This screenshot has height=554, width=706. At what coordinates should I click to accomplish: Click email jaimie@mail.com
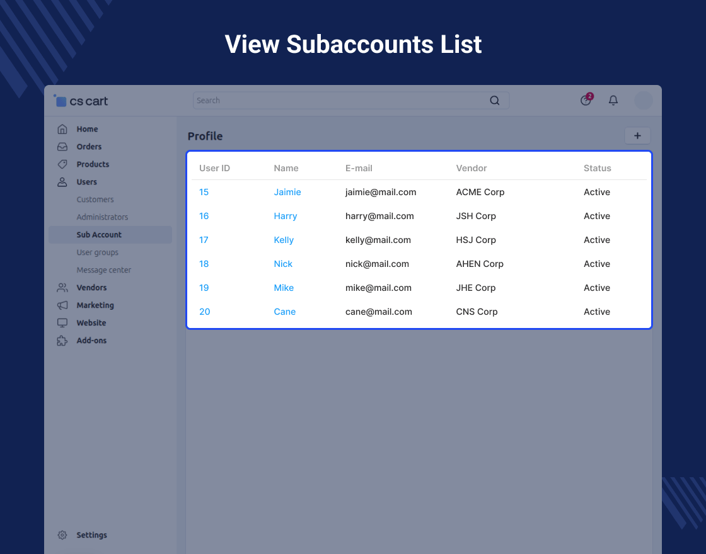point(381,193)
